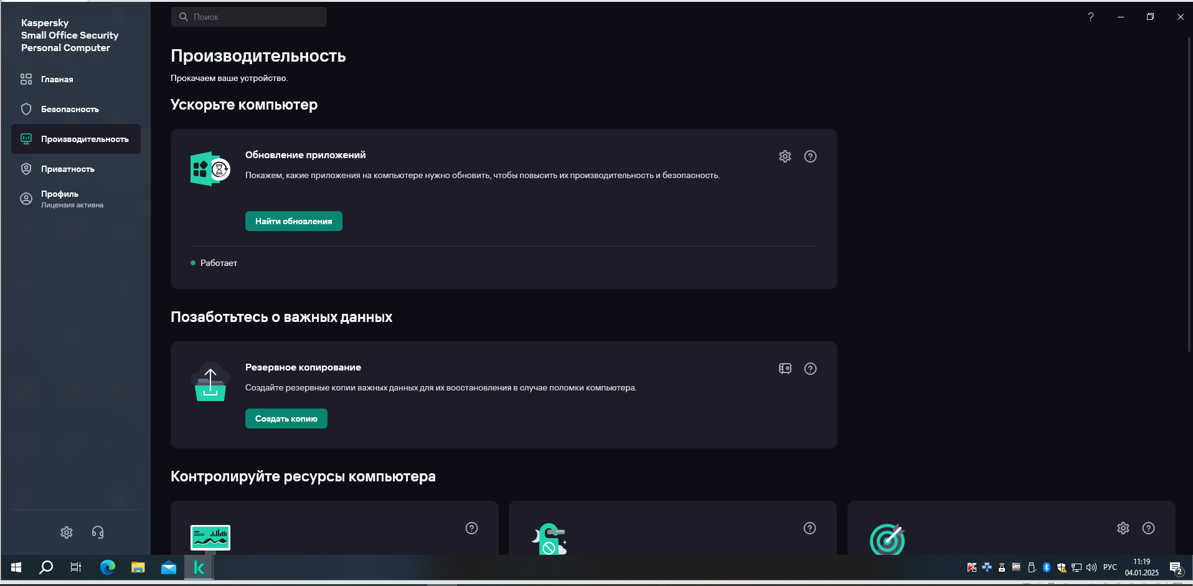Click the vertical scrollbar on the right
The width and height of the screenshot is (1193, 586).
1189,193
